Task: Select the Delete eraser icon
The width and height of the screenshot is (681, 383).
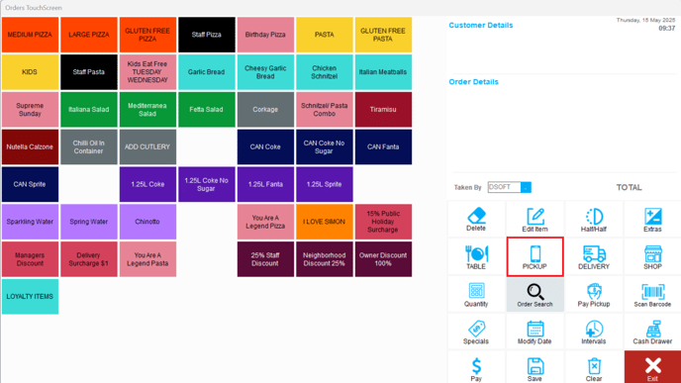Action: tap(476, 216)
